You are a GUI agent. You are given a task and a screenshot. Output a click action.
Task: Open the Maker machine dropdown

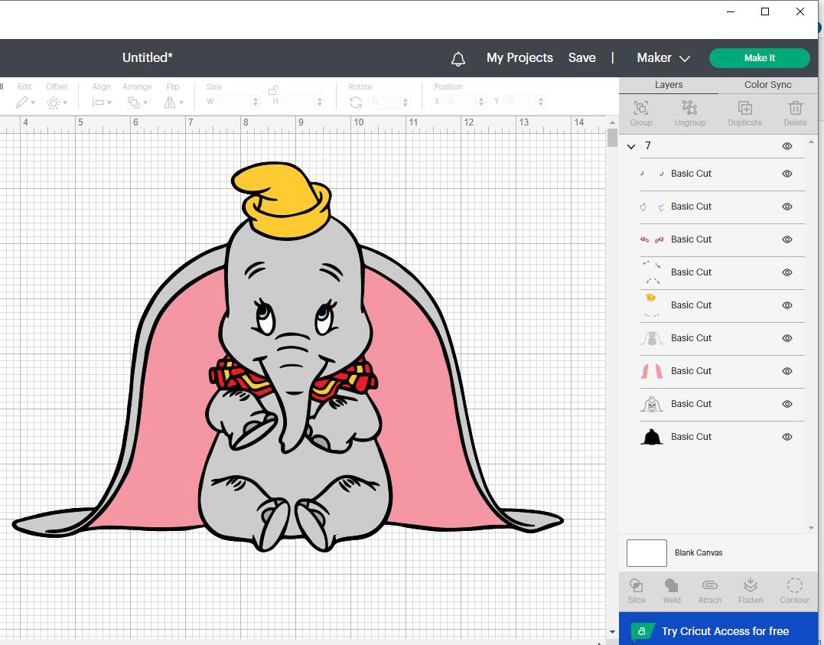click(x=663, y=58)
